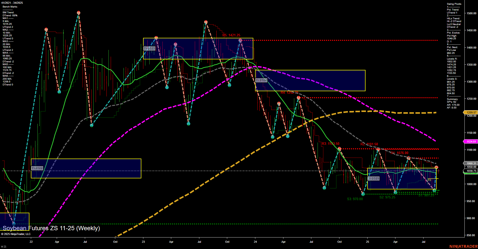Click the NINJATRADER logo in the bottom-right corner
This screenshot has height=249, width=478.
click(464, 246)
